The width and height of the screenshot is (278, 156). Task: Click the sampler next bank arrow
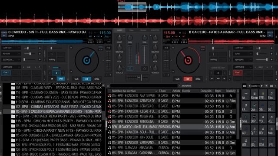(x=261, y=86)
